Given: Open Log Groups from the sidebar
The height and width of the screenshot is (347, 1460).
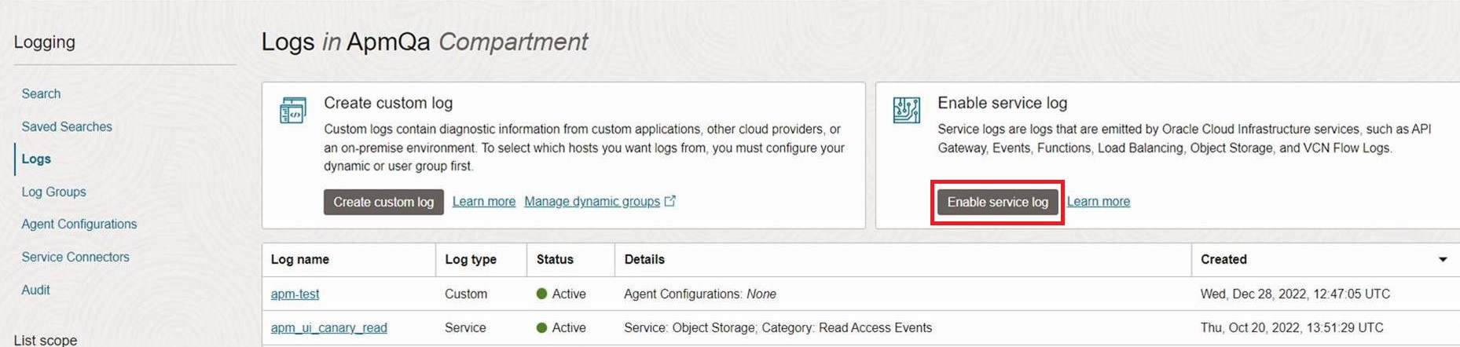Looking at the screenshot, I should coord(53,192).
